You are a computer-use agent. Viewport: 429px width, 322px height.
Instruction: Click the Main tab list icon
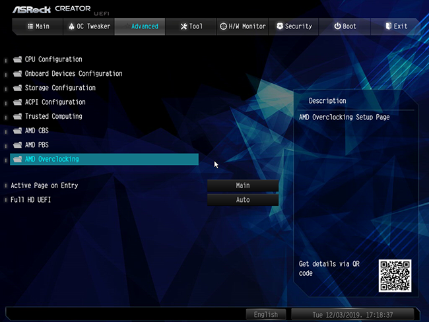[30, 26]
